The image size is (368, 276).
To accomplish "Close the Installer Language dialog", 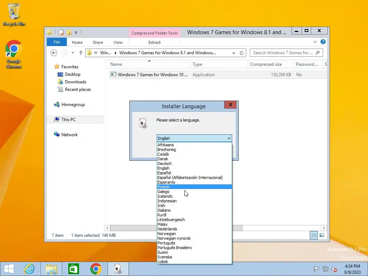I will coord(230,105).
